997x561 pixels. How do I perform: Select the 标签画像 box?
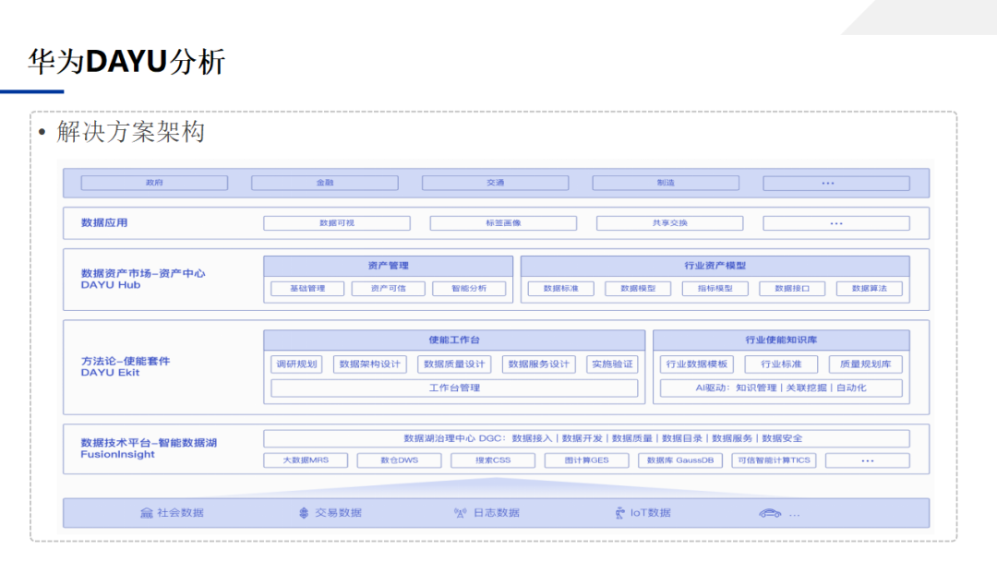504,223
